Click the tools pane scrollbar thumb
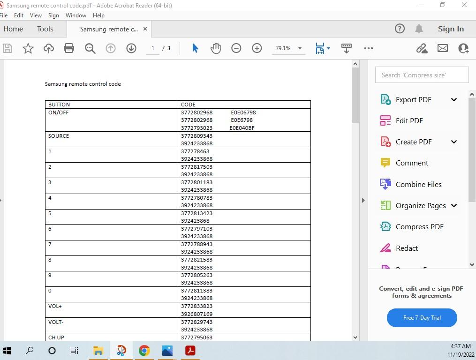The width and height of the screenshot is (476, 360). pyautogui.click(x=472, y=150)
